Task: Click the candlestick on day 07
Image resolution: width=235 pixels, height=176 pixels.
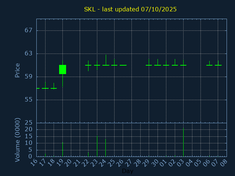Action: coord(218,65)
